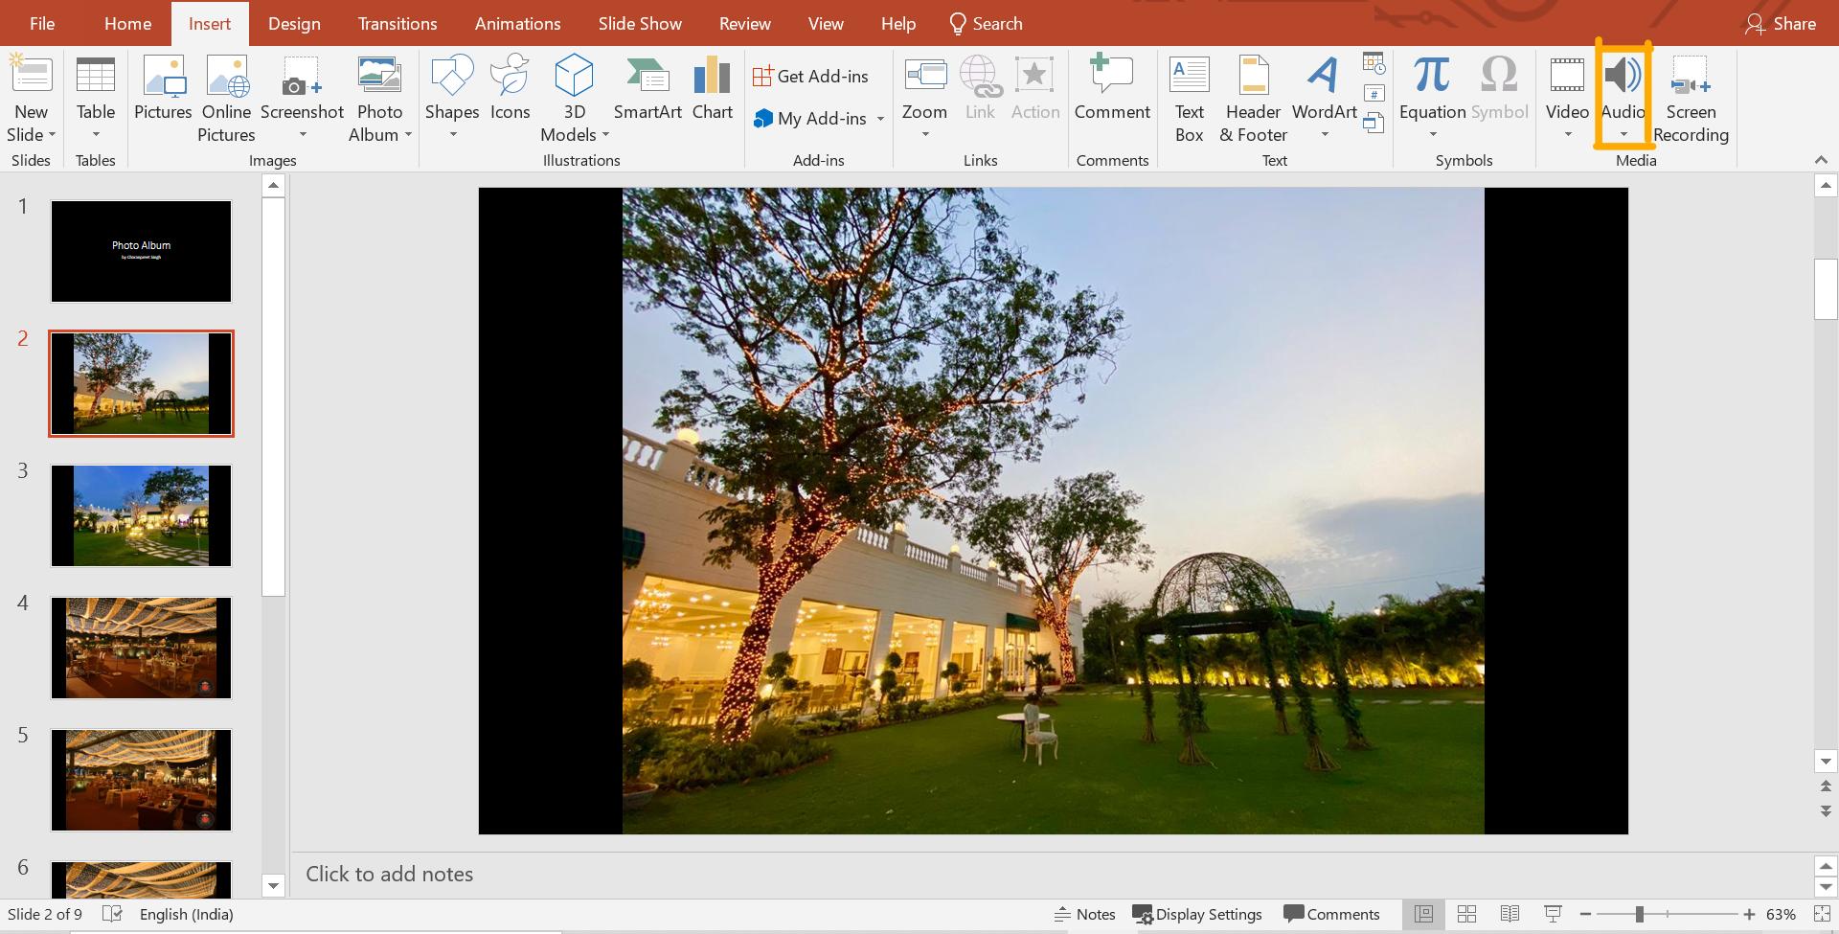1839x934 pixels.
Task: Select slide 4 thumbnail
Action: (x=141, y=648)
